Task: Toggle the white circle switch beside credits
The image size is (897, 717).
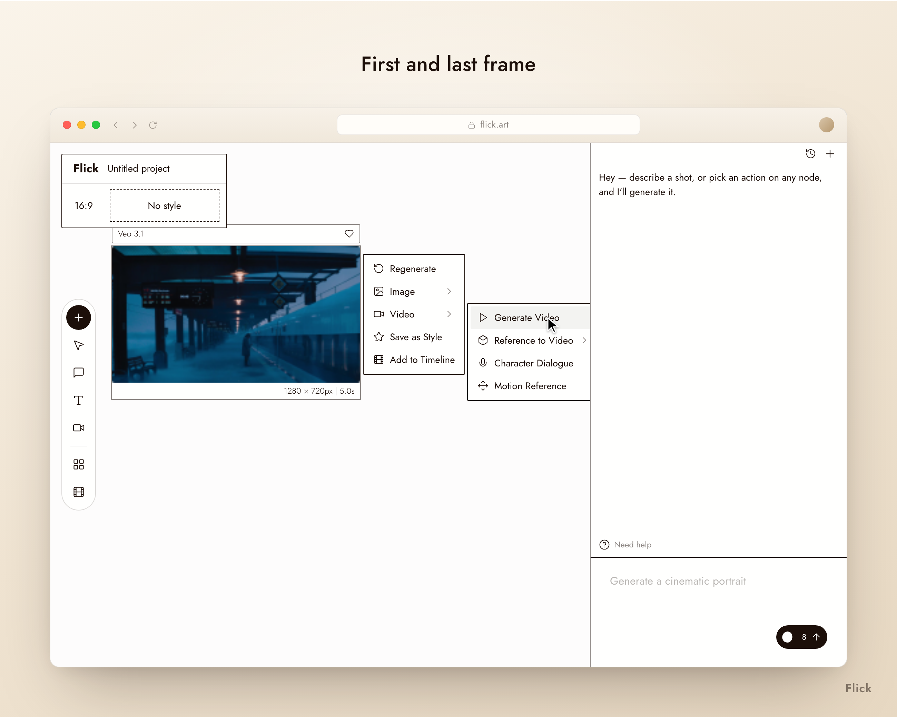Action: pos(787,637)
